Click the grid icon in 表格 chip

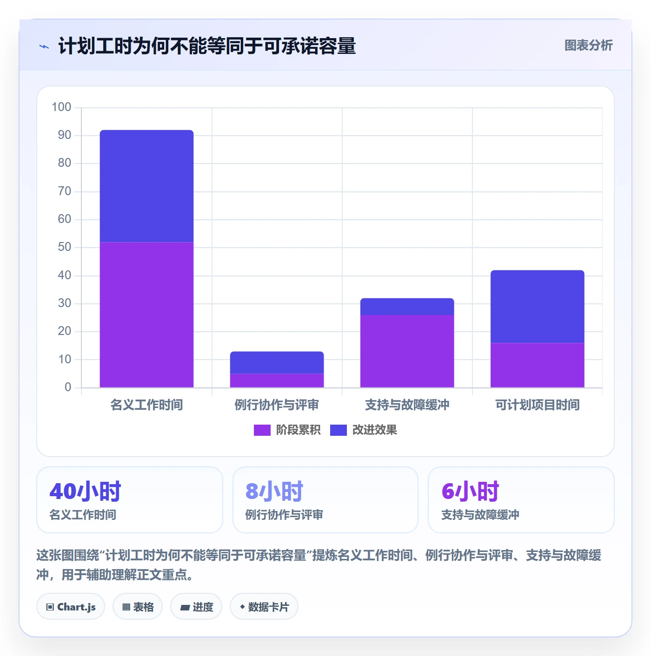coord(126,607)
